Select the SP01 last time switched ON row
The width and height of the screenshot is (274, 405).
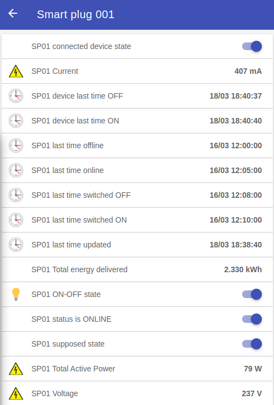tap(137, 220)
